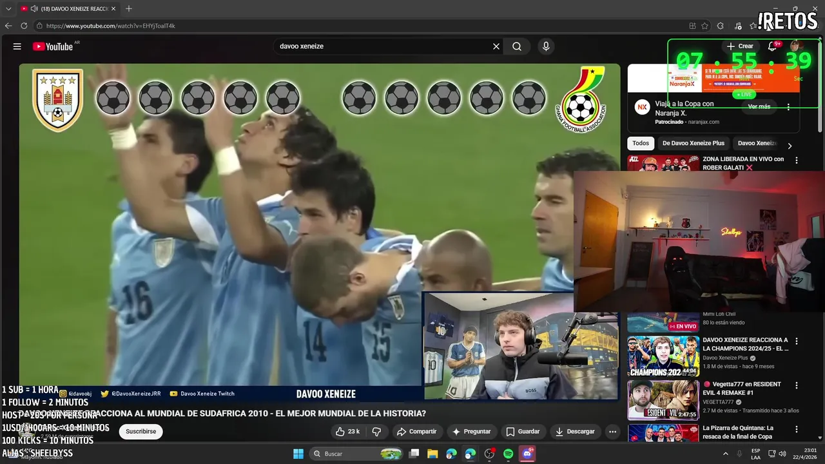825x464 pixels.
Task: Save video with Guardar
Action: [x=523, y=432]
